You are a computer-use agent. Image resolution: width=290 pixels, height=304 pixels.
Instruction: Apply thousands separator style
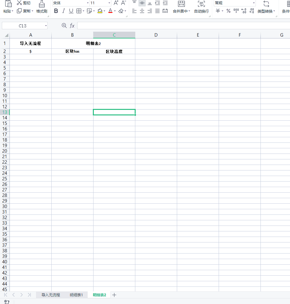coord(236,11)
